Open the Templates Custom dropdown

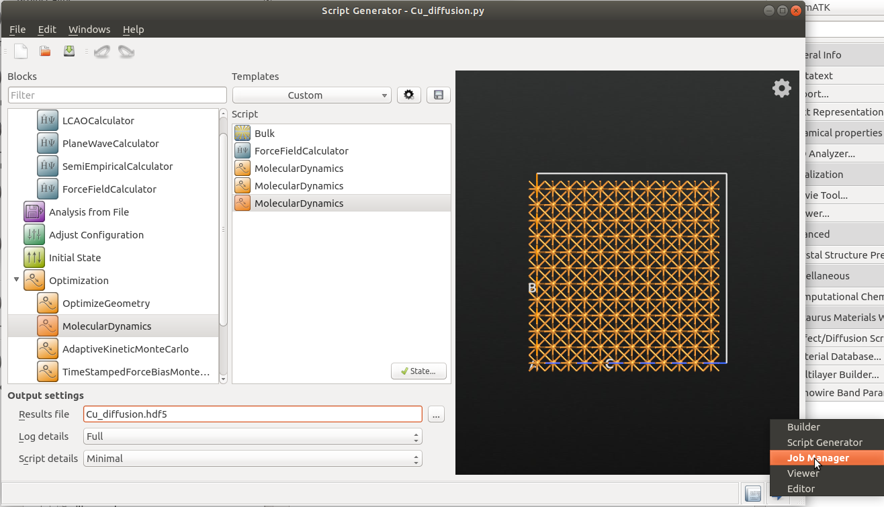point(312,95)
